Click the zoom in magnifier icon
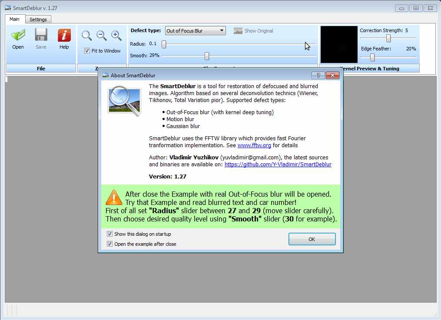Screen dimensions: 441x320 [116, 36]
